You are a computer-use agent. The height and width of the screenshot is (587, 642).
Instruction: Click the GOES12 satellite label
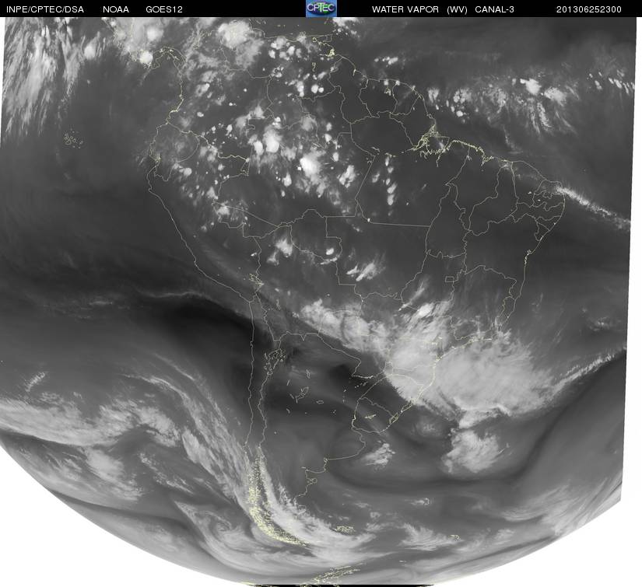point(164,9)
